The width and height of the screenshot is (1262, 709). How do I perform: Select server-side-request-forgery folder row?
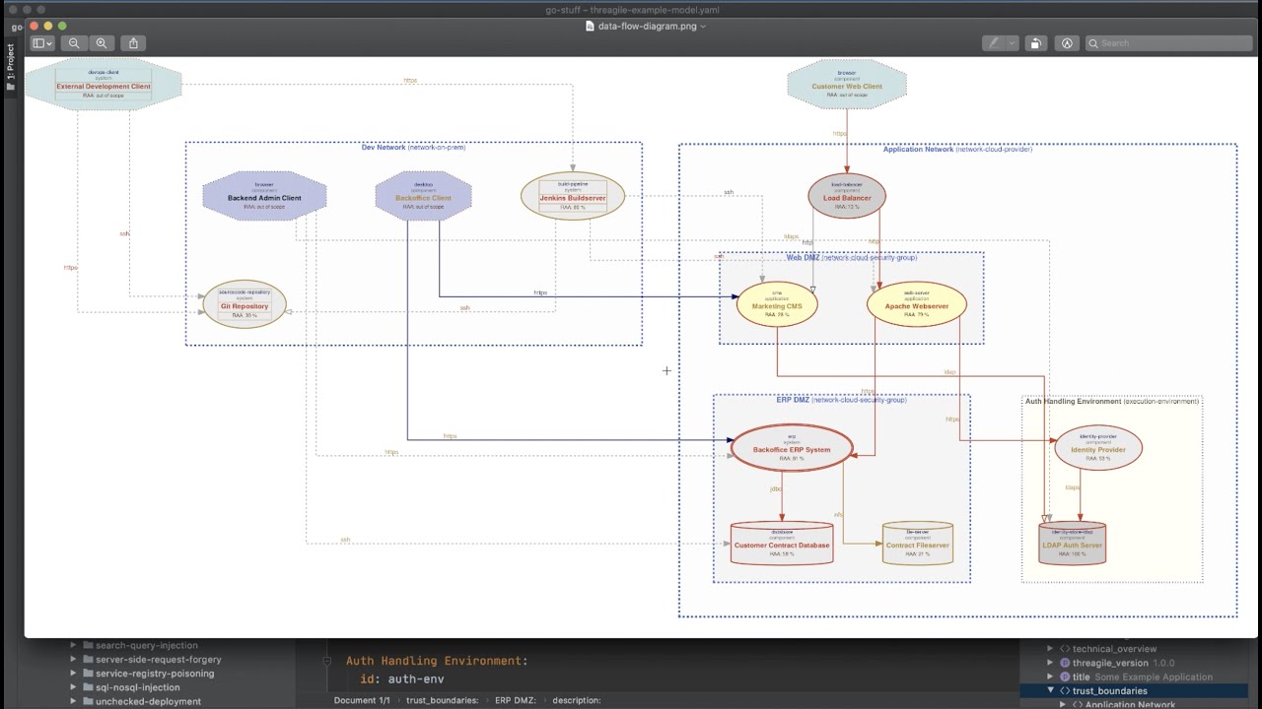tap(158, 659)
